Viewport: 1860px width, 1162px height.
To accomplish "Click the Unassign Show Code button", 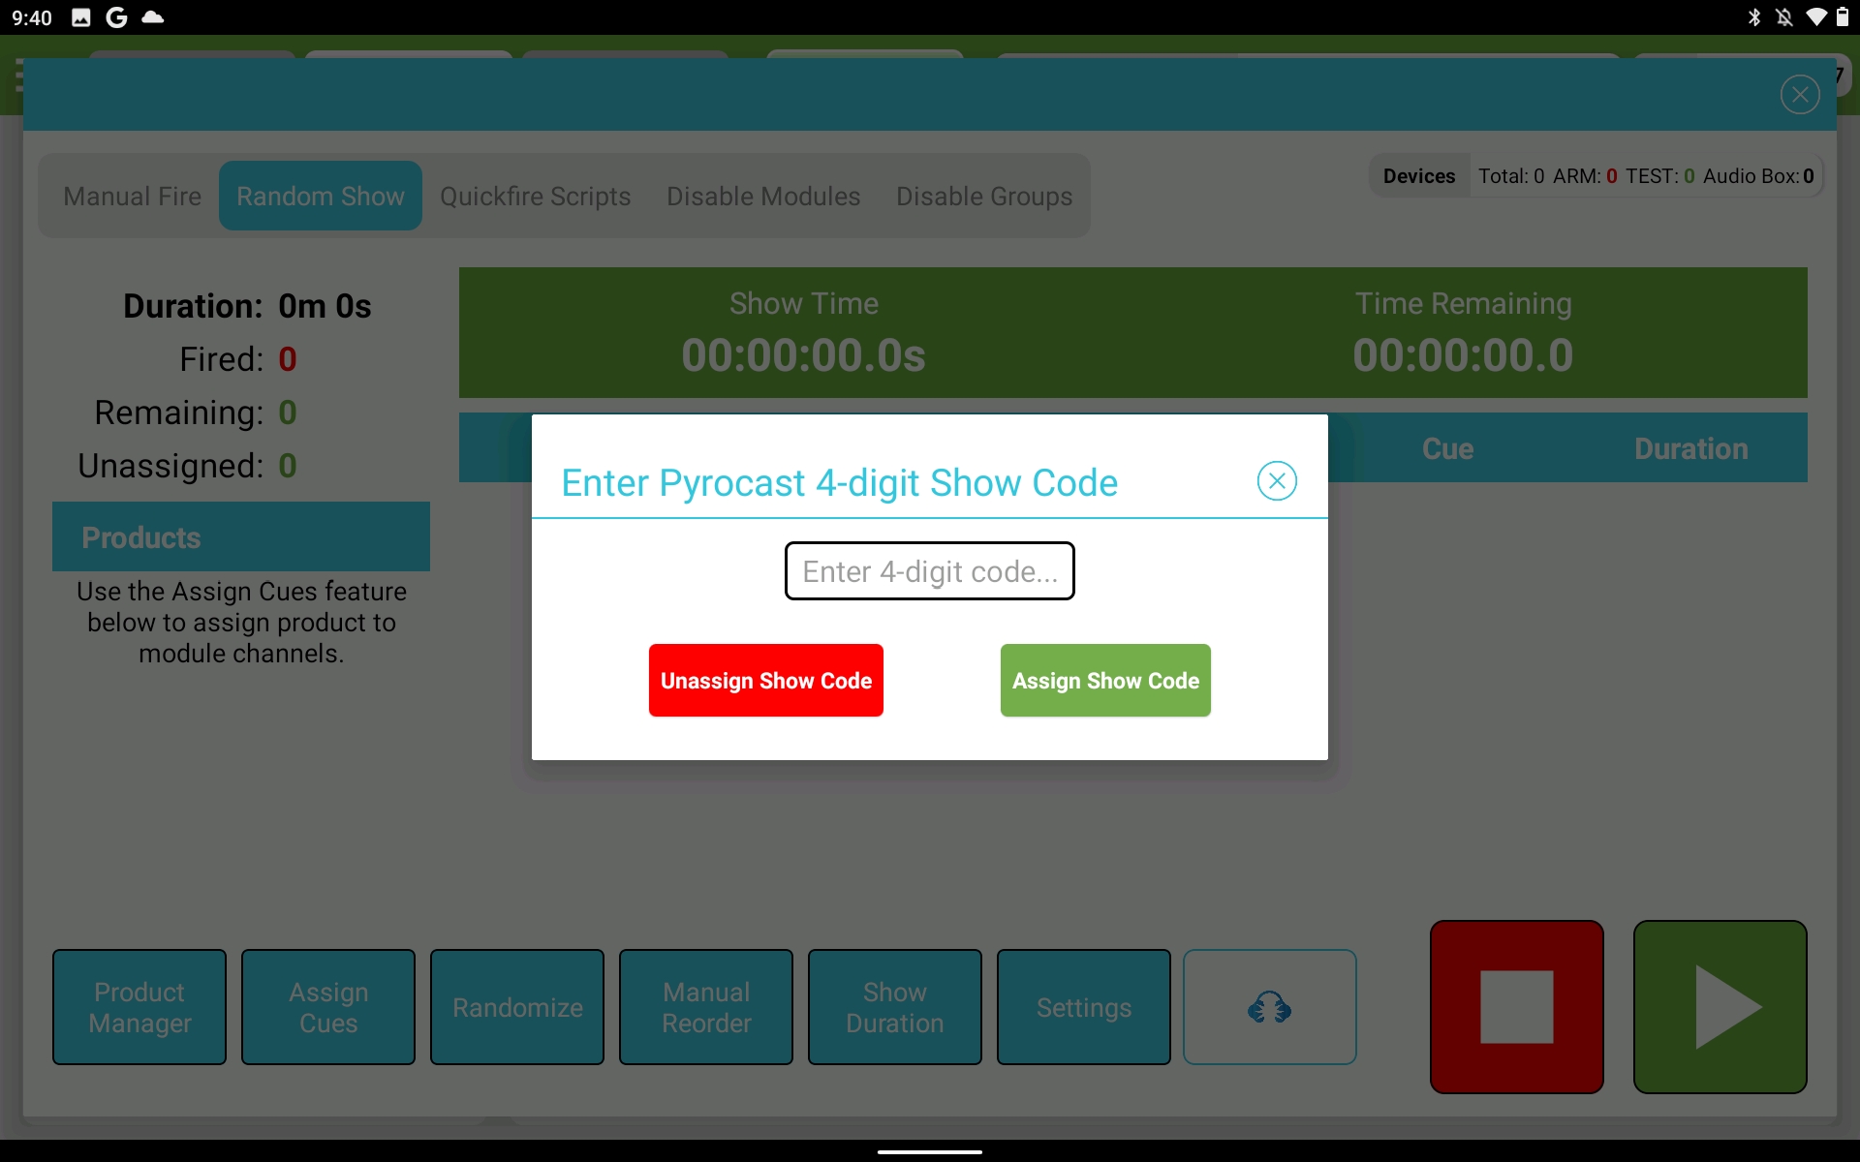I will coord(766,680).
